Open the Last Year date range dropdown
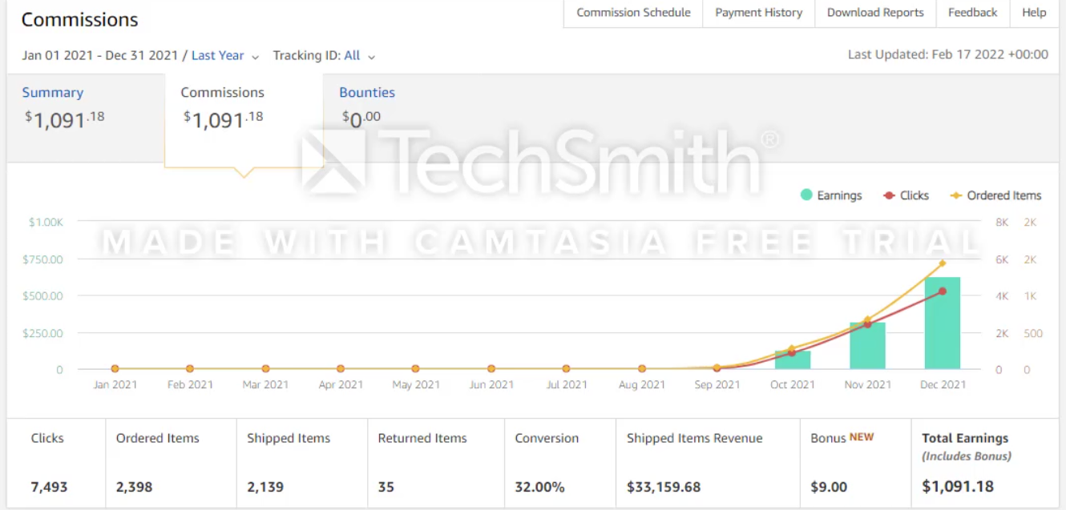This screenshot has height=510, width=1066. [x=225, y=56]
